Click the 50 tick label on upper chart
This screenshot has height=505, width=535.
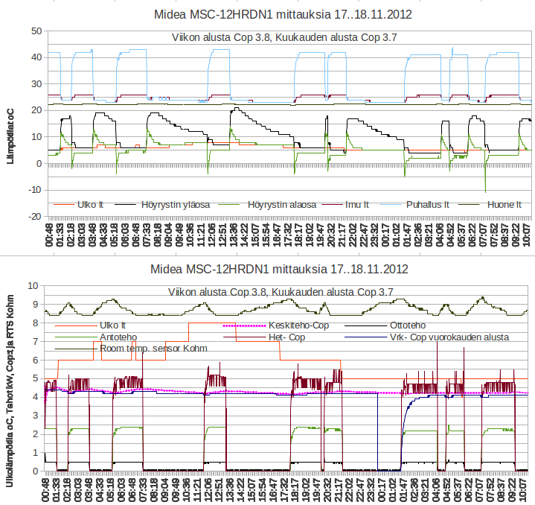click(x=36, y=31)
